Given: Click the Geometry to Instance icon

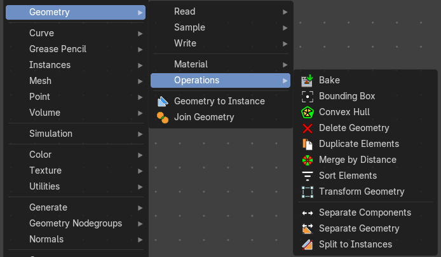Looking at the screenshot, I should [x=163, y=101].
